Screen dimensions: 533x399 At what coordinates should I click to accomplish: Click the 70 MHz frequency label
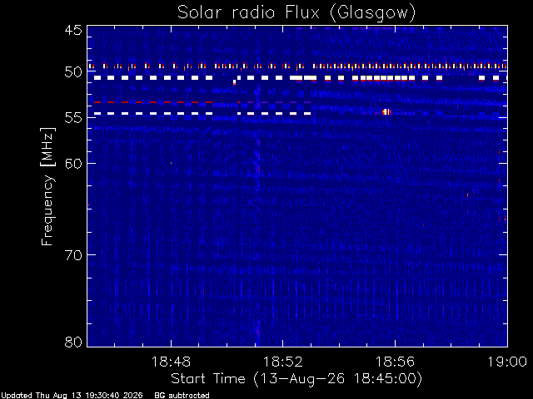[x=73, y=255]
